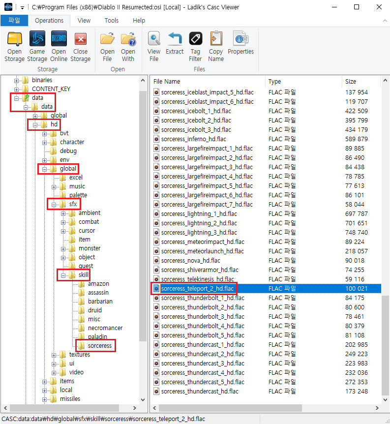Viewport: 390px width, 424px height.
Task: Select the quest folder in tree
Action: point(86,266)
